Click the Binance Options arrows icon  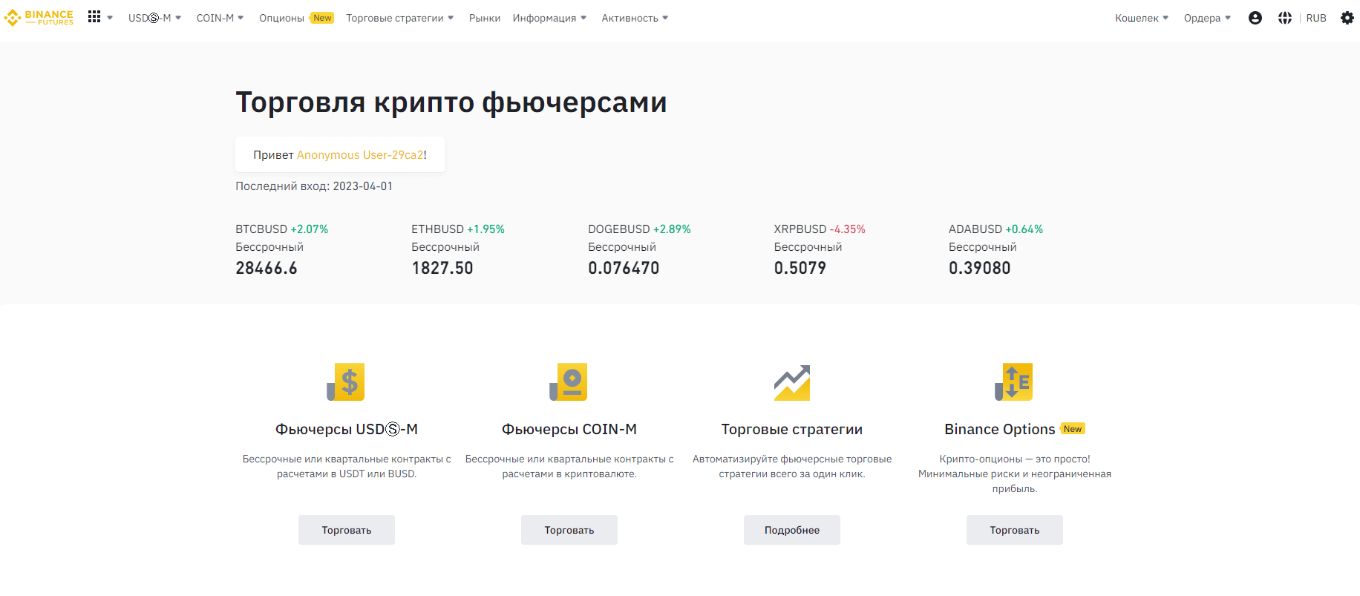click(1014, 382)
